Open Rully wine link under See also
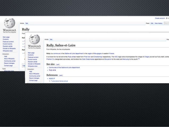 tap(52, 70)
